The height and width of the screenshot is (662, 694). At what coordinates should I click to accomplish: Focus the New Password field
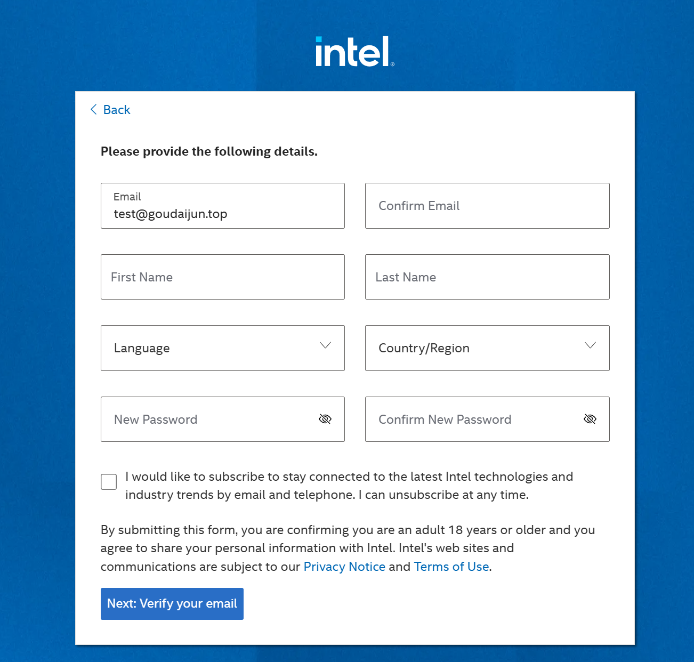click(x=211, y=419)
